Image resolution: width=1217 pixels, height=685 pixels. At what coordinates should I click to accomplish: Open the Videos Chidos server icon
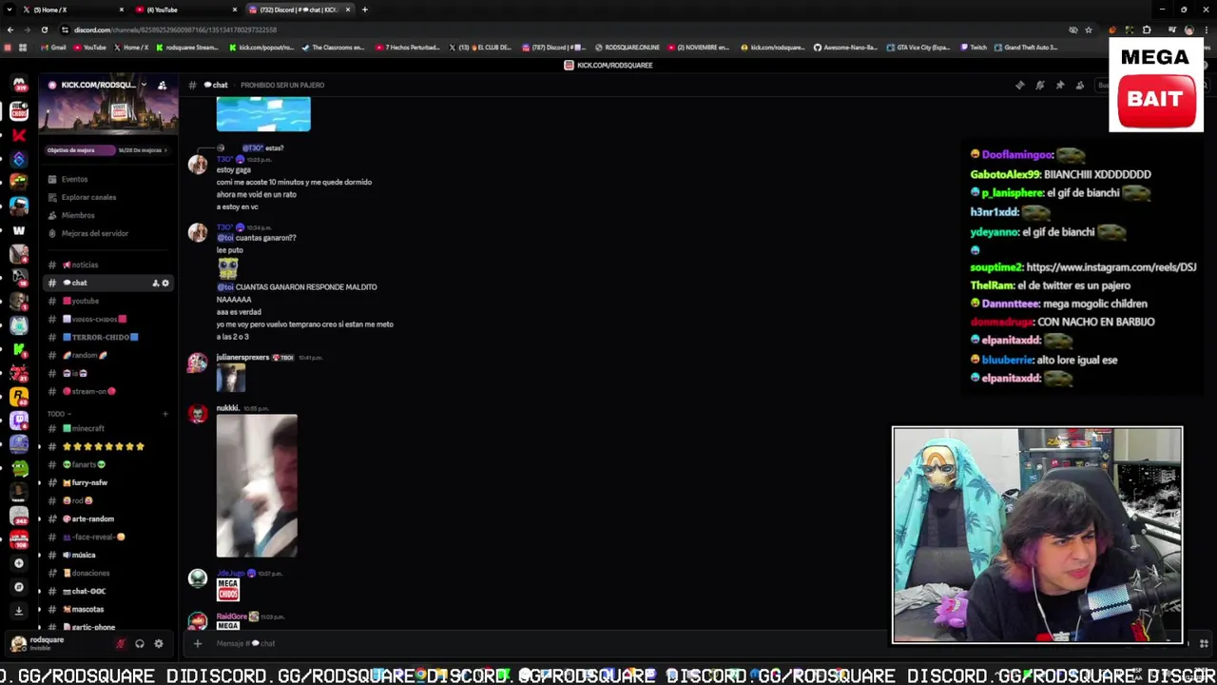18,111
